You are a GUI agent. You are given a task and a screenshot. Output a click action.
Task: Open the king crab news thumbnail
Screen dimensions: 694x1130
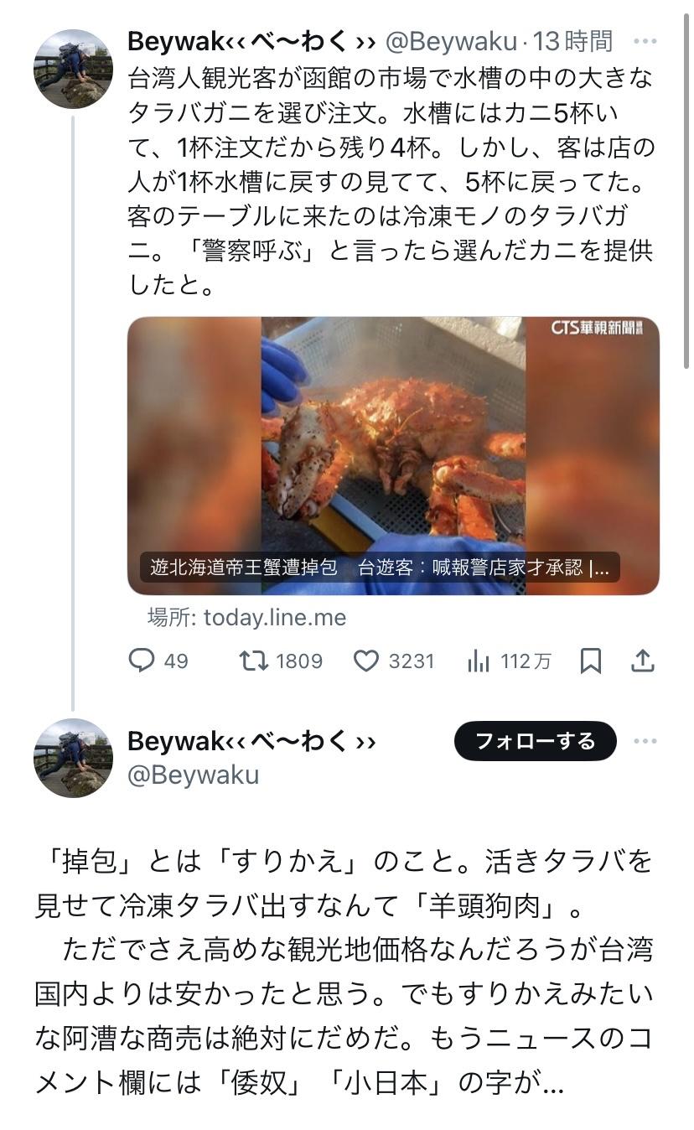[393, 455]
